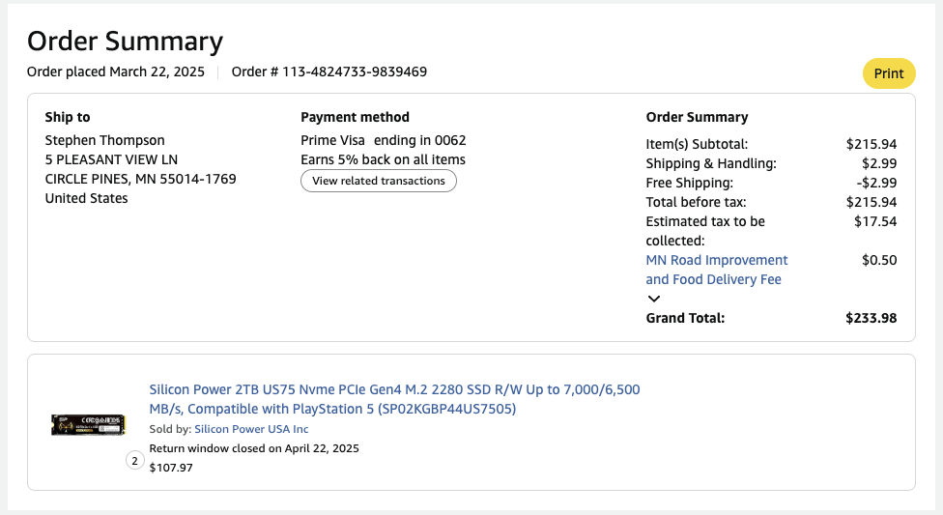Viewport: 943px width, 515px height.
Task: Click the yellow Print button
Action: click(x=888, y=73)
